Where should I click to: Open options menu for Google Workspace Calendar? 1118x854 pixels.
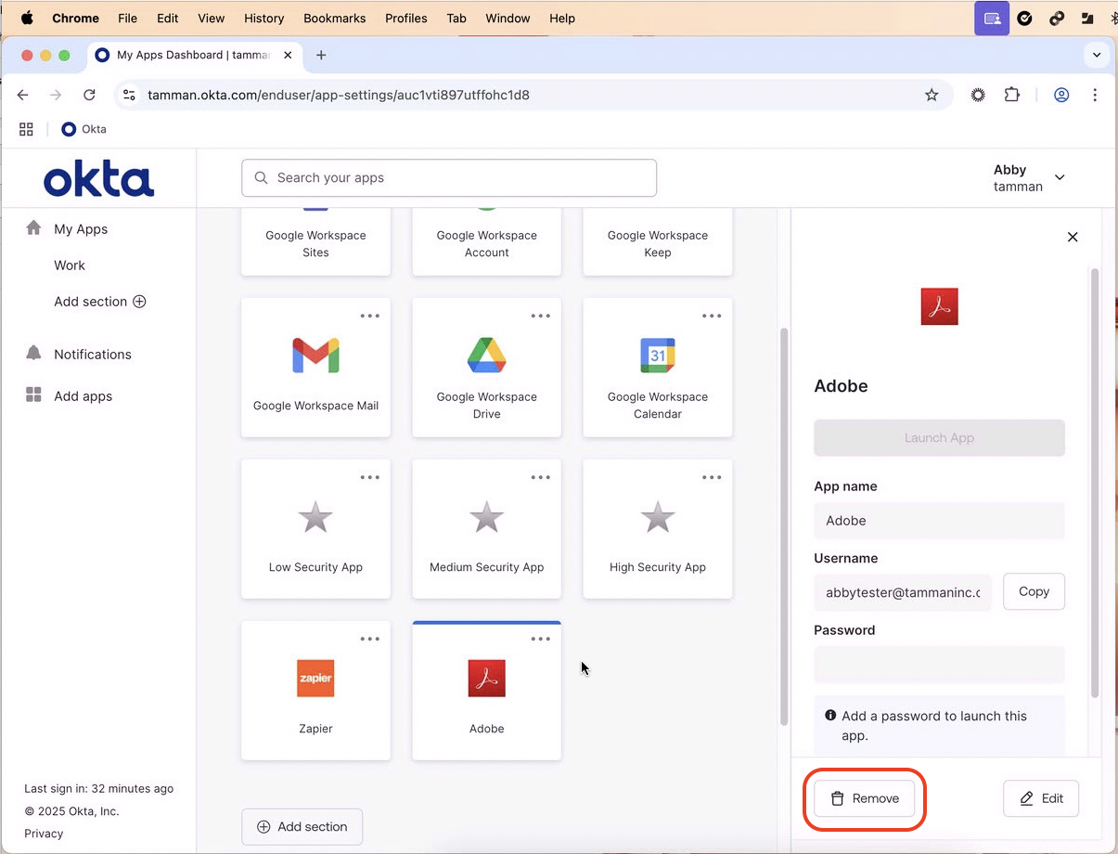click(x=712, y=316)
